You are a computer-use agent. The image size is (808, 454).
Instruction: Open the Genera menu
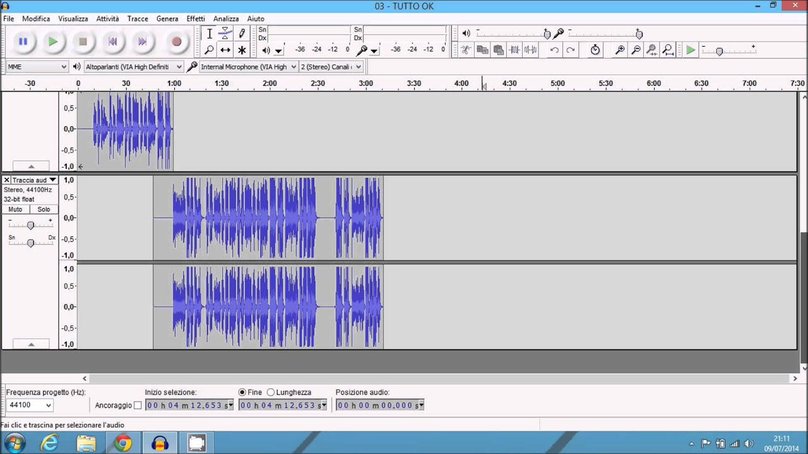pyautogui.click(x=167, y=19)
